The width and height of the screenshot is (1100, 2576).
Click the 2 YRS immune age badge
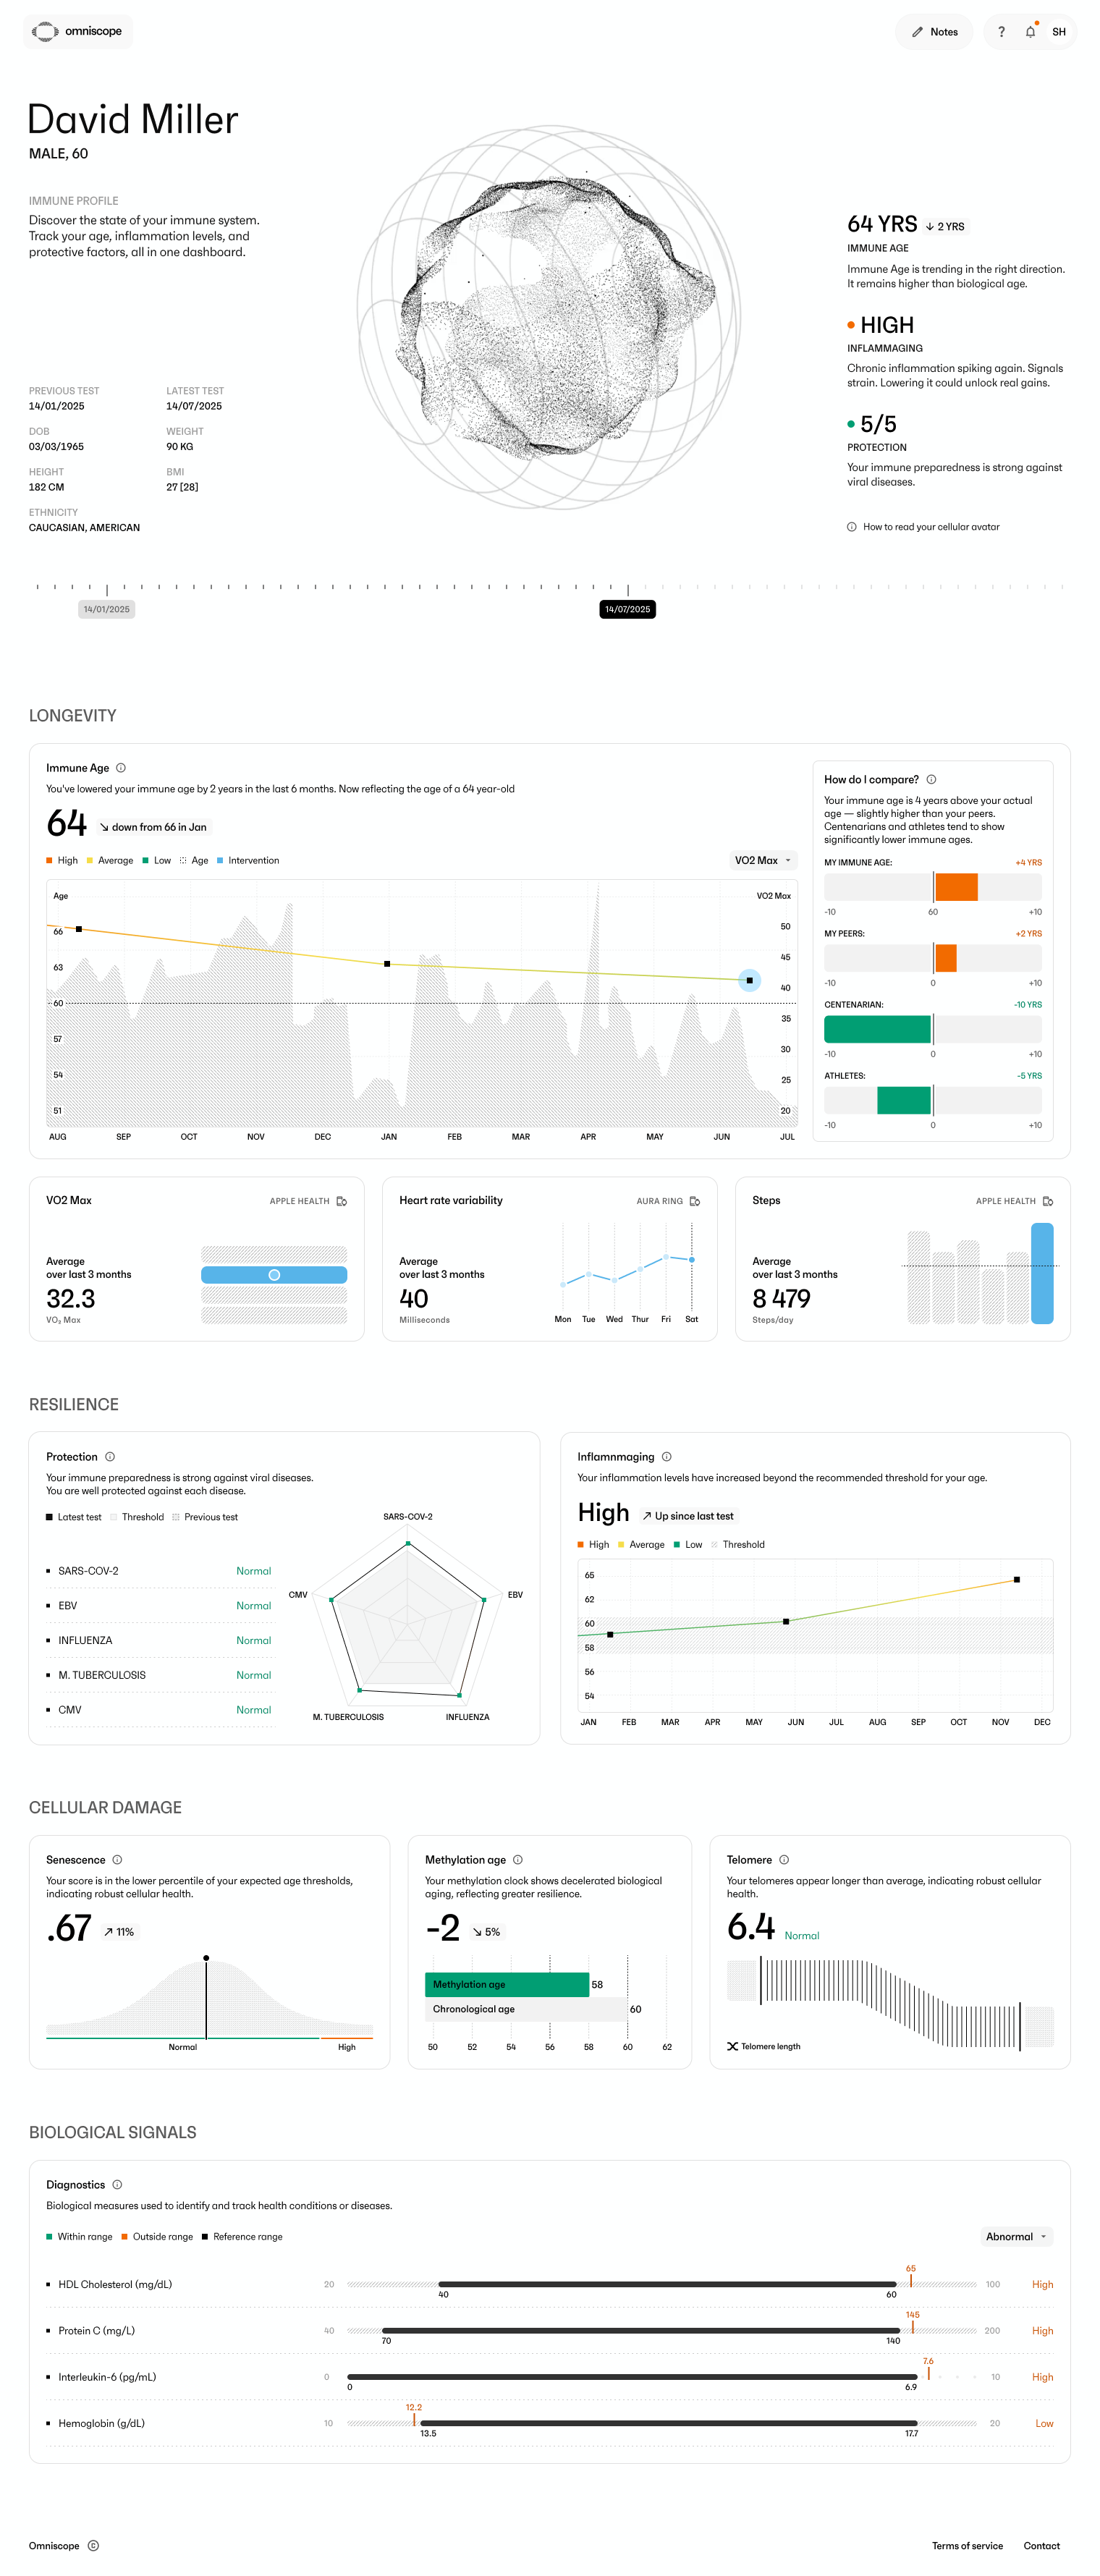(945, 227)
